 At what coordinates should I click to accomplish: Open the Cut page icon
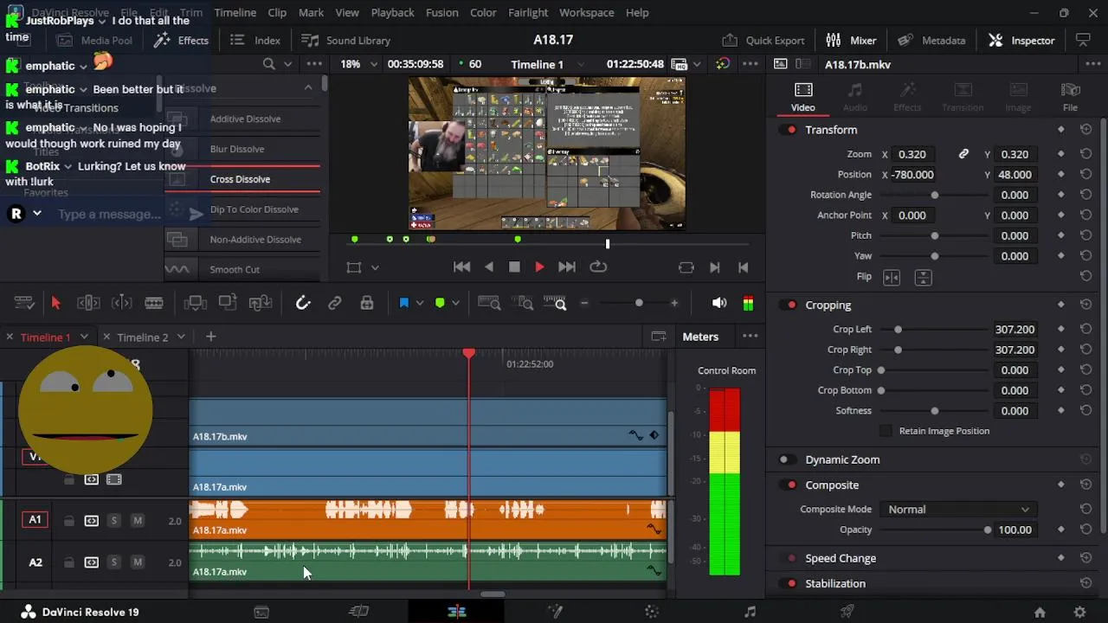click(x=358, y=612)
